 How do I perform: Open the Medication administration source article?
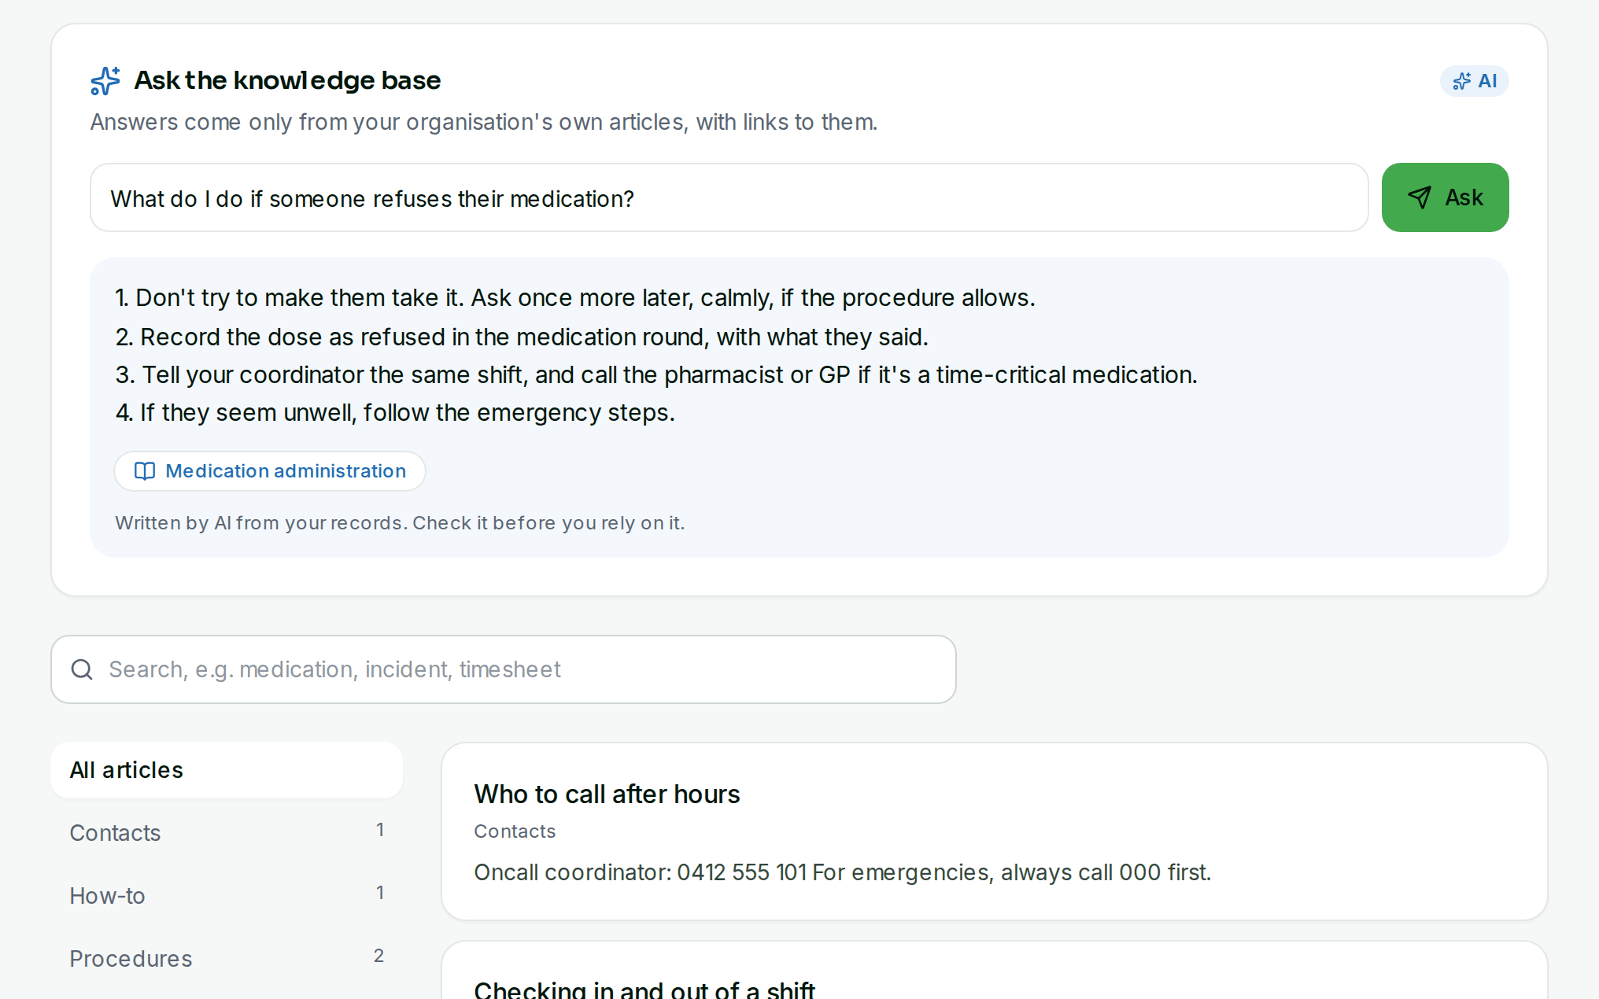(270, 471)
